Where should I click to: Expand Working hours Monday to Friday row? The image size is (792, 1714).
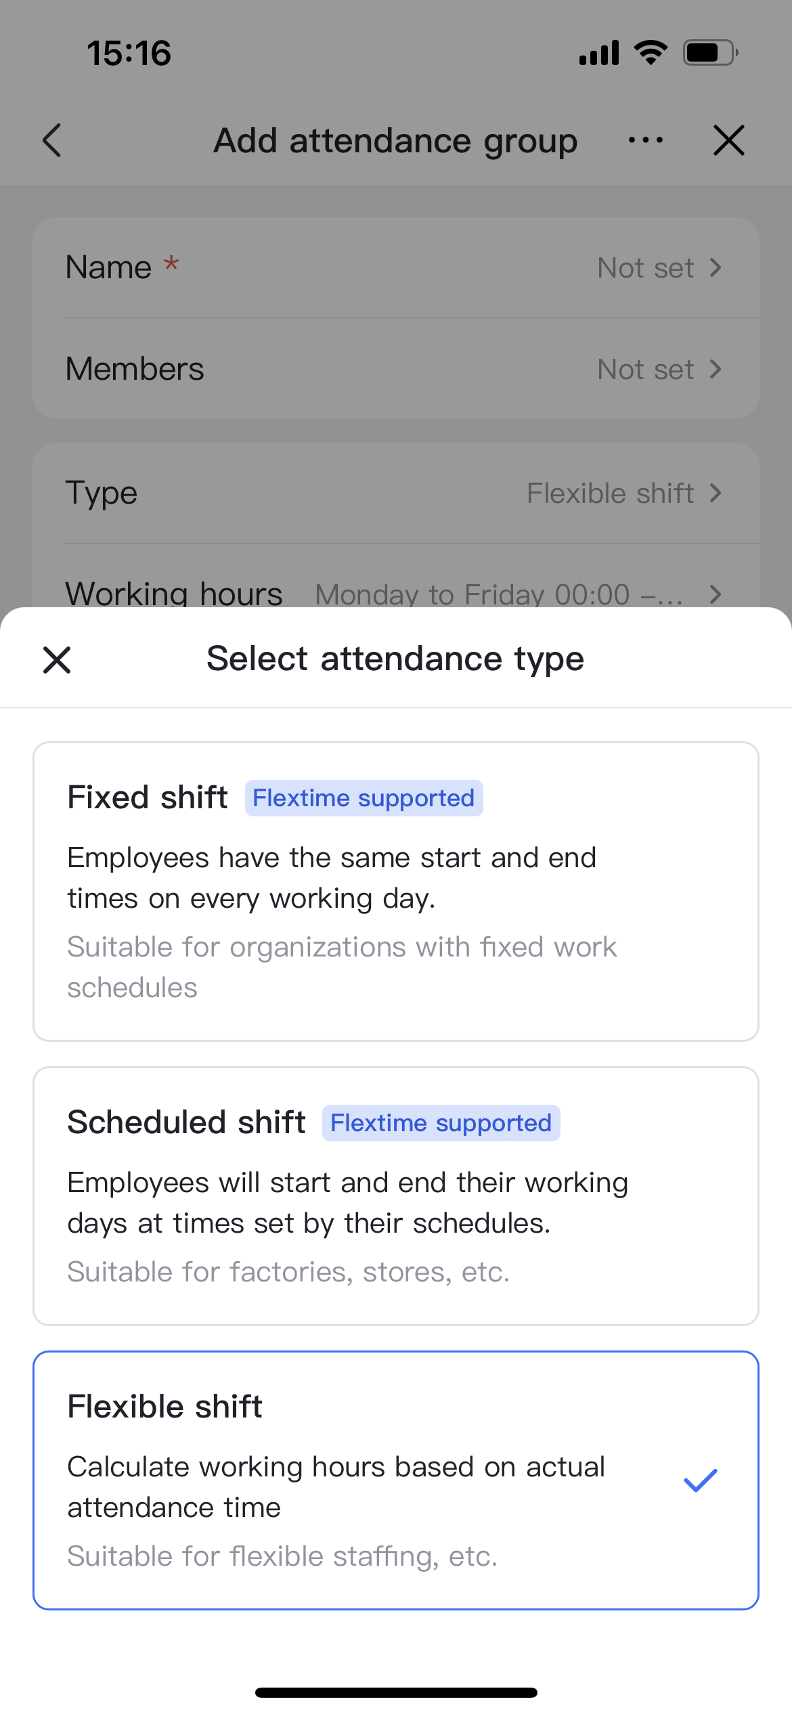(716, 594)
